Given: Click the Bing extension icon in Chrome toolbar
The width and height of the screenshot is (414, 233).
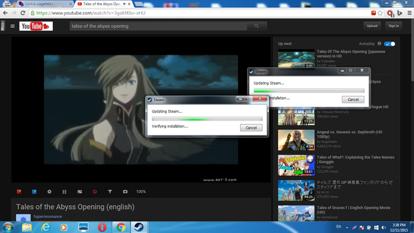Looking at the screenshot, I should click(x=400, y=13).
